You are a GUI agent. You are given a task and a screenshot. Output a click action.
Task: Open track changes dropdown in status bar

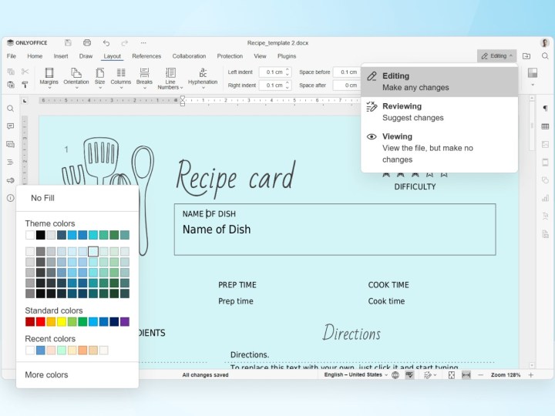(430, 375)
